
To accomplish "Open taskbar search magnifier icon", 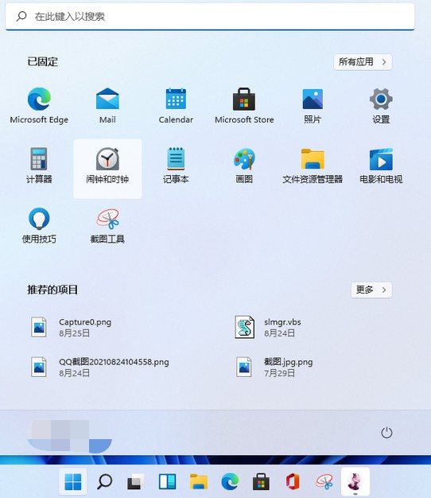I will (104, 482).
